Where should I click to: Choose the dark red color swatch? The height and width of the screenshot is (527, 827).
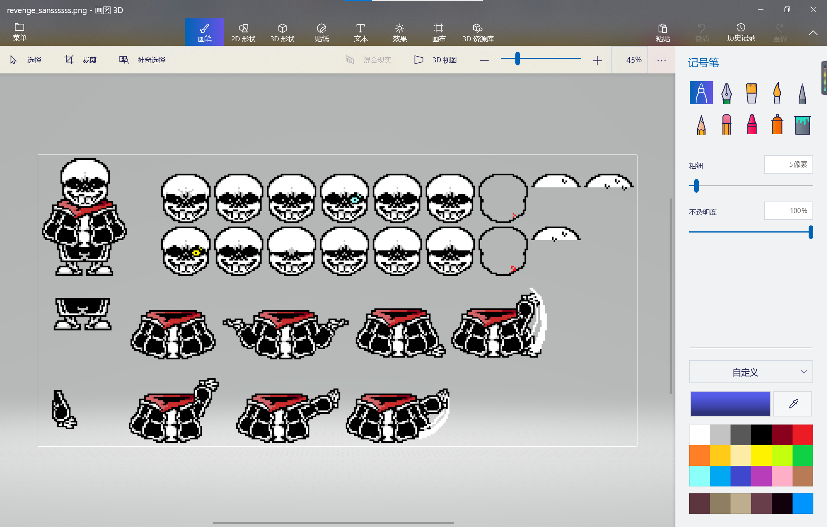[x=782, y=435]
